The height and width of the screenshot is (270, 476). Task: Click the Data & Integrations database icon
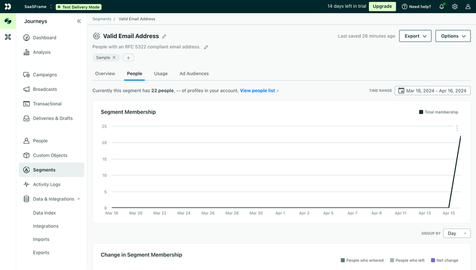tap(26, 199)
